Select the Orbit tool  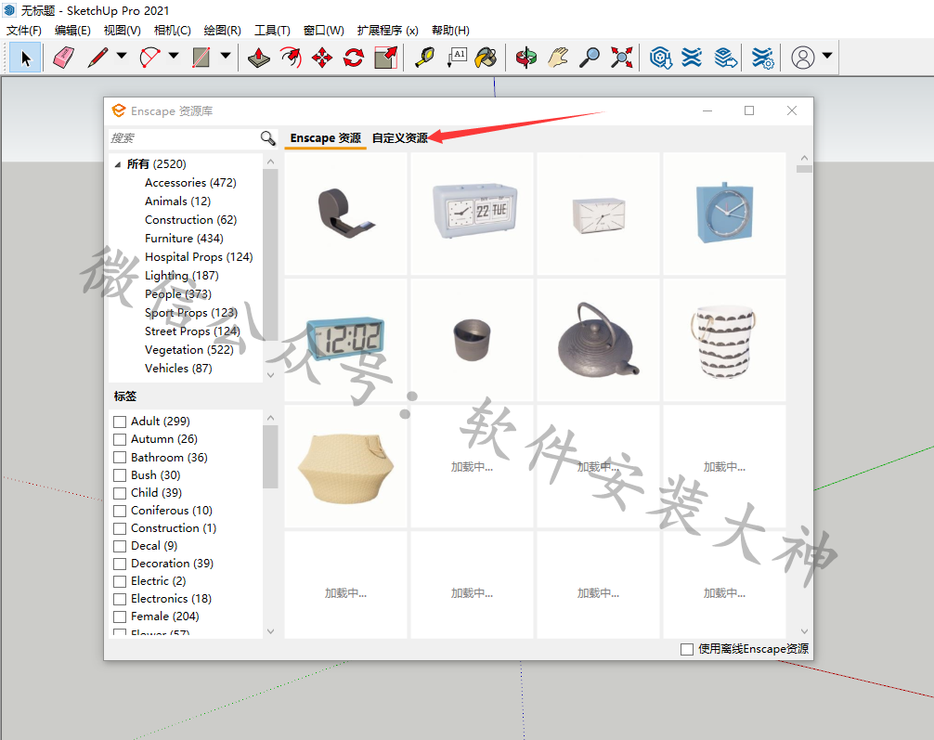click(x=526, y=58)
